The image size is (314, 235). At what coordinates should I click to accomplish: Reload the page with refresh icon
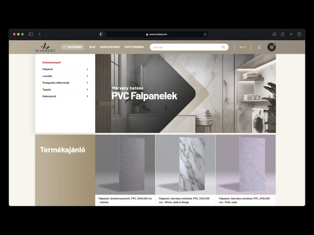point(205,34)
